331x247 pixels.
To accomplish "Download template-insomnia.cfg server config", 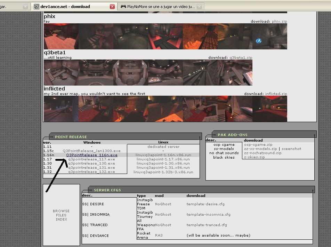I will click(208, 214).
